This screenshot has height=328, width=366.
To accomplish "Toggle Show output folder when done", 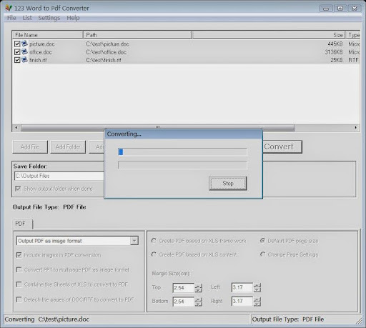I will coord(18,189).
